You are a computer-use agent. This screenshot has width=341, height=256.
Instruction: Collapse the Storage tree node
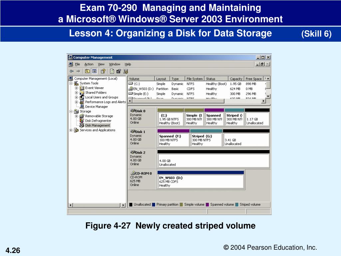click(x=71, y=111)
